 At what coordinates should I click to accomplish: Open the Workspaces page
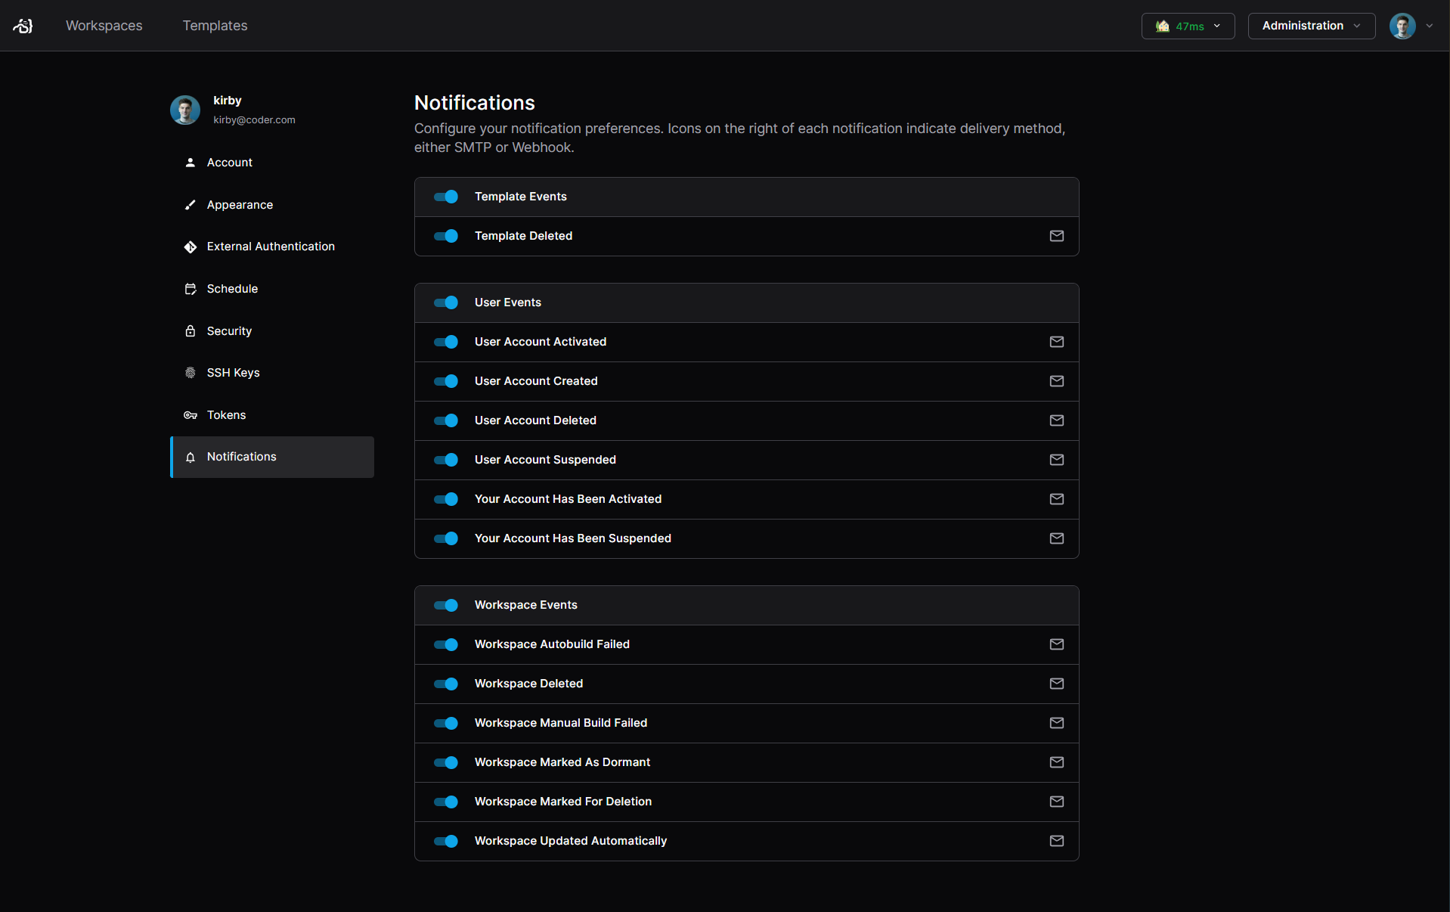[104, 25]
